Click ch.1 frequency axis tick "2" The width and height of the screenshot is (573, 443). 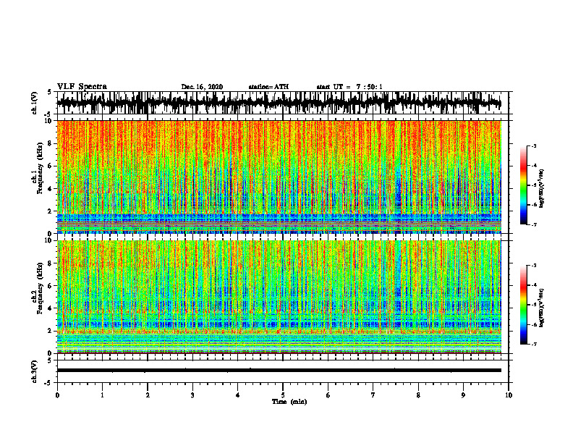click(x=50, y=211)
